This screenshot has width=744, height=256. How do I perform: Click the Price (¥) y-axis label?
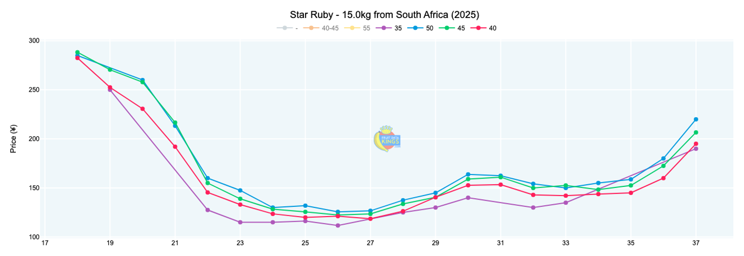pyautogui.click(x=14, y=139)
